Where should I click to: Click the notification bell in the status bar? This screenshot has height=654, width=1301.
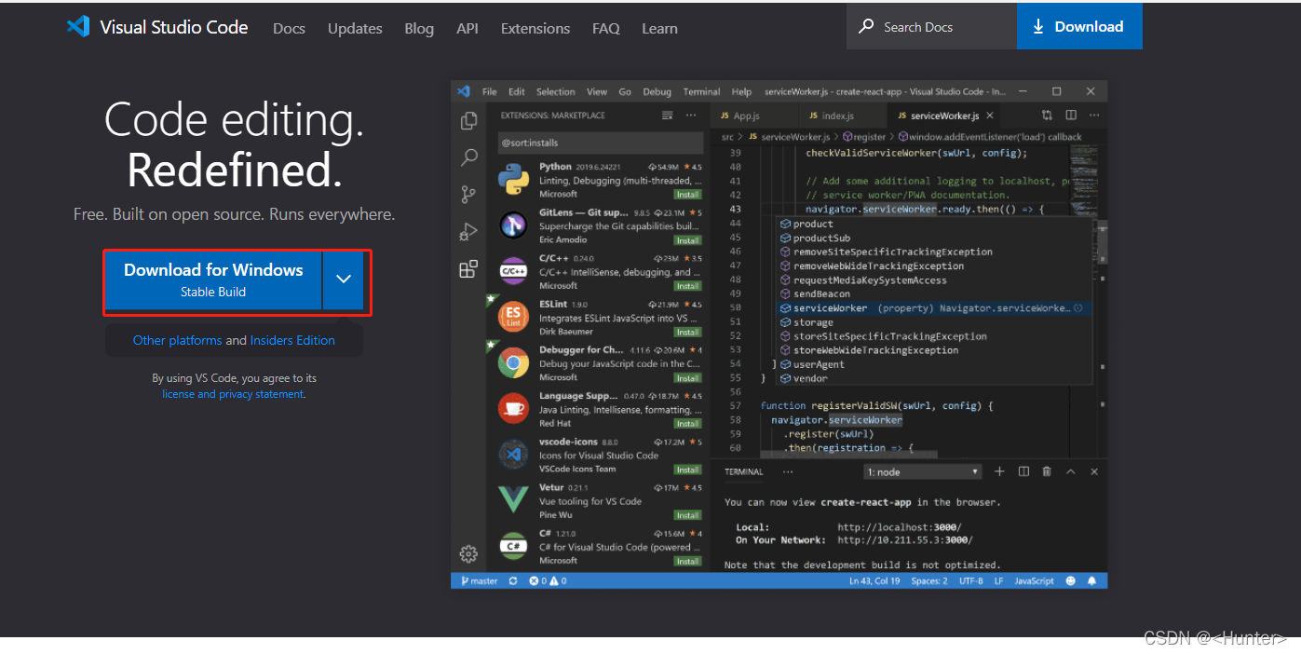tap(1091, 580)
